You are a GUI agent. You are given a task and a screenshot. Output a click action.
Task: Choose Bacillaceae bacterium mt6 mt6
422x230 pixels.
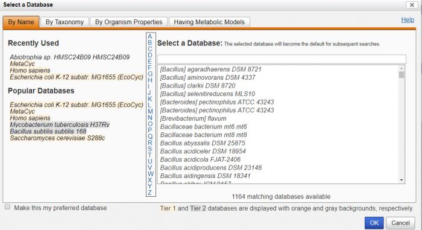coord(204,126)
